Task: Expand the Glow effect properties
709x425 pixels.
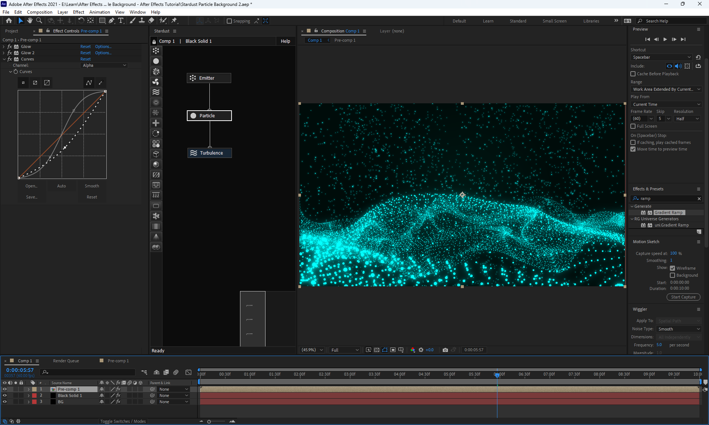Action: click(x=4, y=47)
